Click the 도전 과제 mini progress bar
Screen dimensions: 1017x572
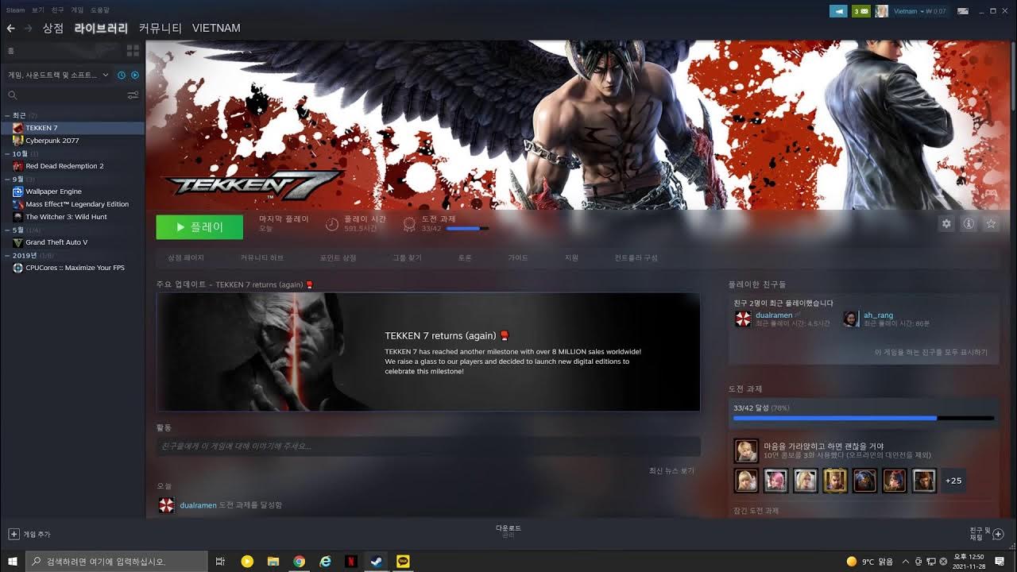tap(467, 229)
